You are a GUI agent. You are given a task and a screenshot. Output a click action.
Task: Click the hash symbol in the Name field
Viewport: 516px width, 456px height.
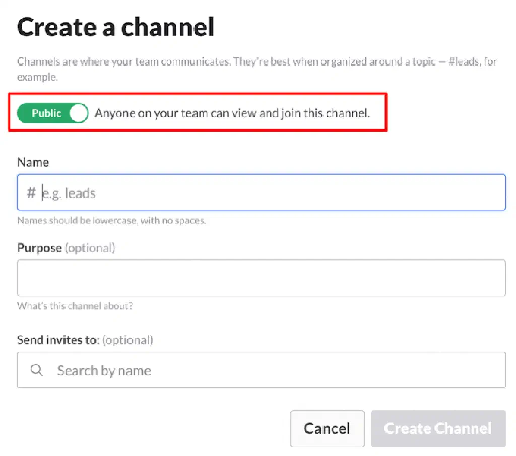31,193
